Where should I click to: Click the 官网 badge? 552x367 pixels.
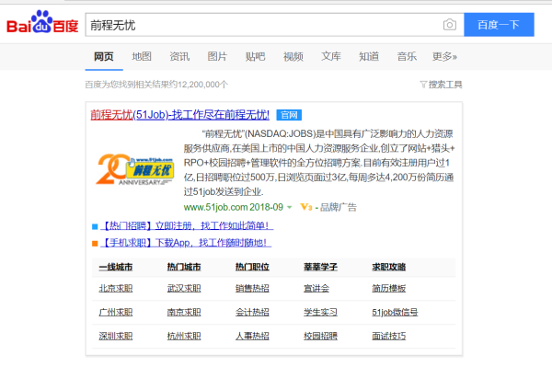pos(289,115)
